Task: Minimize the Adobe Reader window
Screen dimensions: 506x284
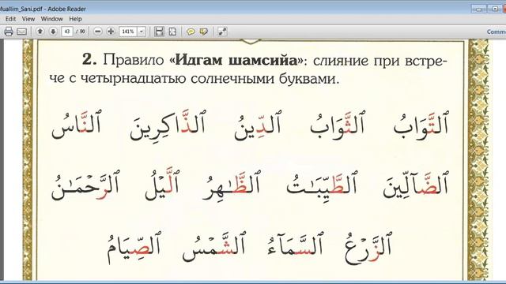Action: pyautogui.click(x=479, y=9)
